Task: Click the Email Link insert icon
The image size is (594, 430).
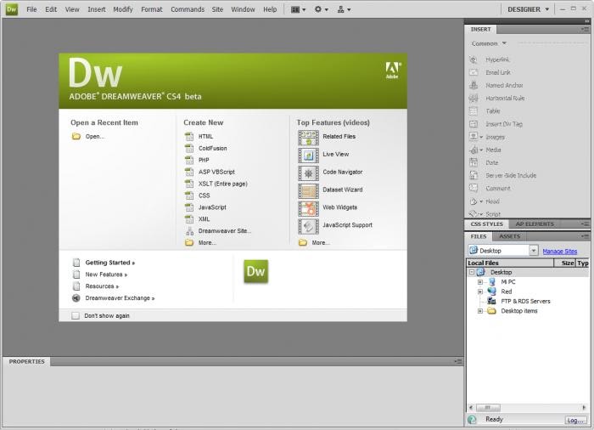Action: 474,72
